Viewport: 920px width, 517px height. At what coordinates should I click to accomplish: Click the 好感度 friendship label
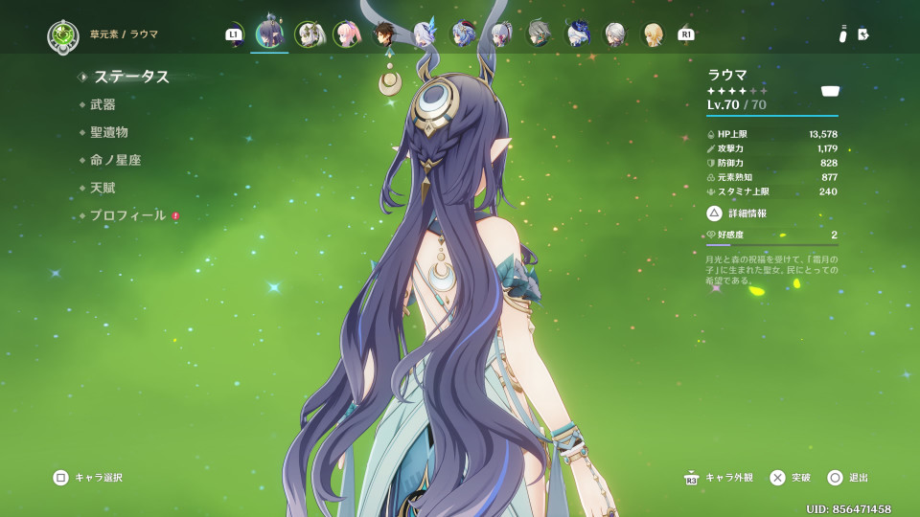(x=730, y=236)
